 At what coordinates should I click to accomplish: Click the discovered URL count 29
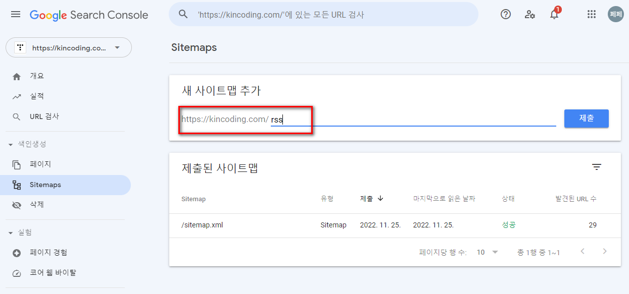(593, 225)
